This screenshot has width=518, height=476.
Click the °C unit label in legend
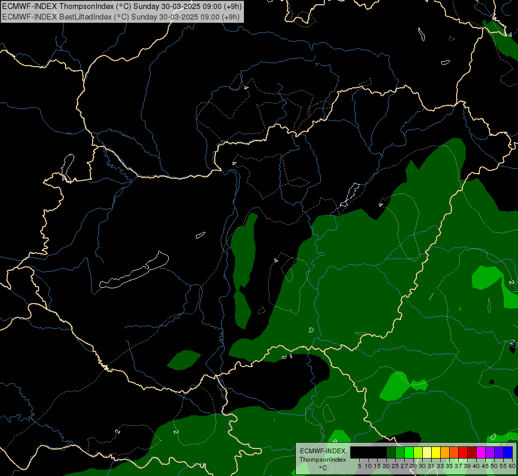(x=323, y=468)
